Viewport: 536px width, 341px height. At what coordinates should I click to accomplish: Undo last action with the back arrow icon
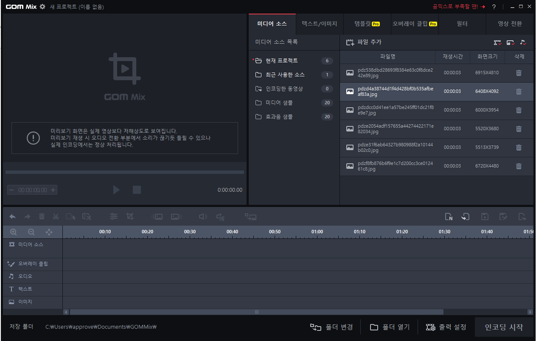point(13,216)
